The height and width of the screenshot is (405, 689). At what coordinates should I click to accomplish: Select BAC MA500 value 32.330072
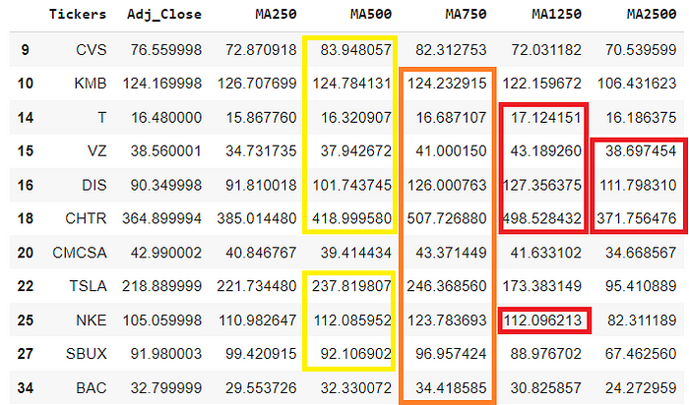click(356, 388)
